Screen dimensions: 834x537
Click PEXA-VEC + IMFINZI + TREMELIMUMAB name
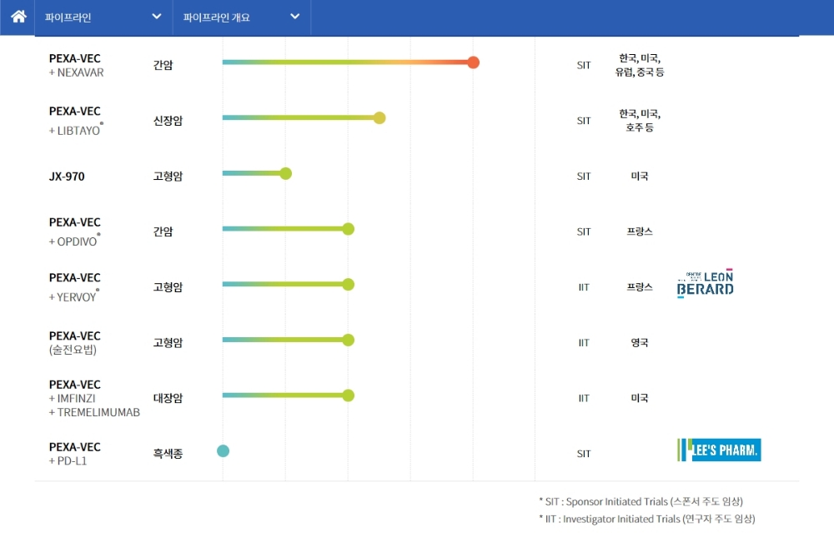pos(94,398)
